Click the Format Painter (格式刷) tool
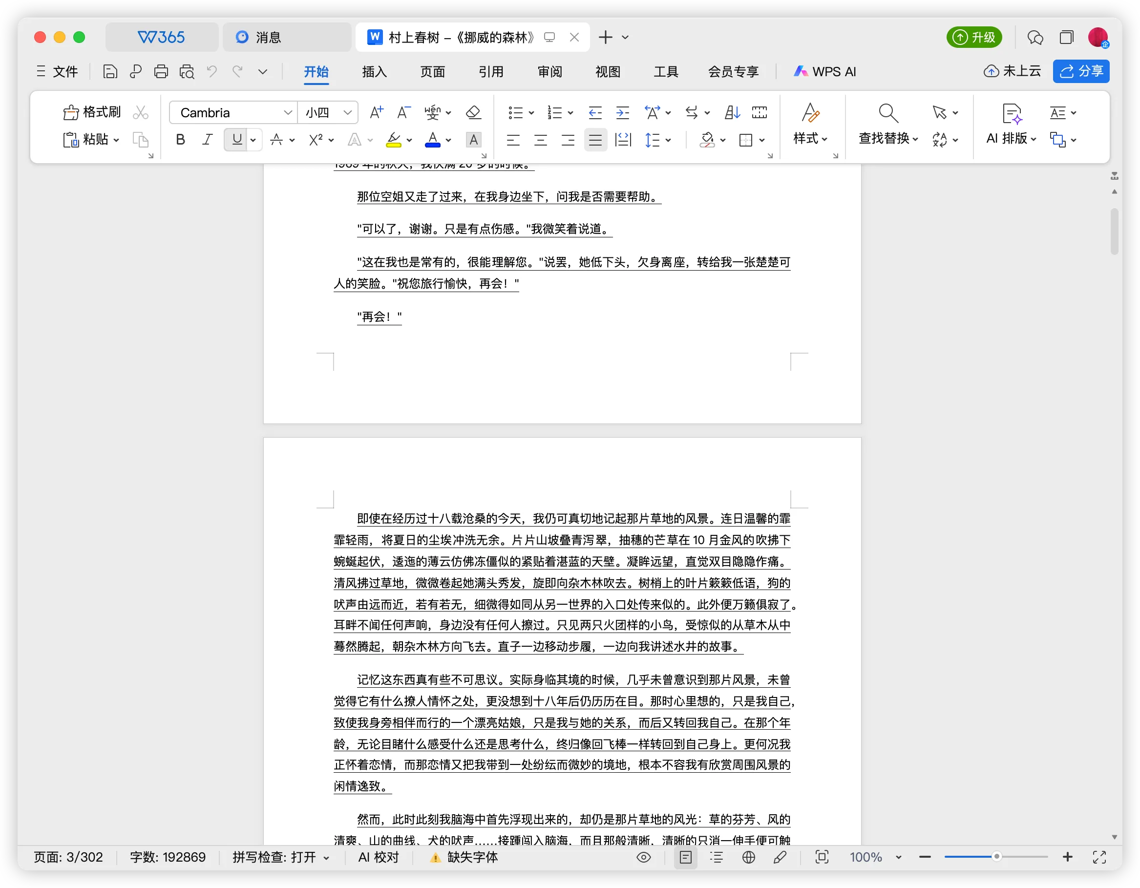Viewport: 1140px width, 888px height. tap(92, 112)
